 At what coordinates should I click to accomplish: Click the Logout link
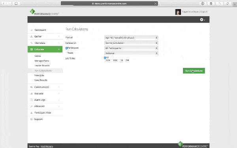tap(204, 12)
